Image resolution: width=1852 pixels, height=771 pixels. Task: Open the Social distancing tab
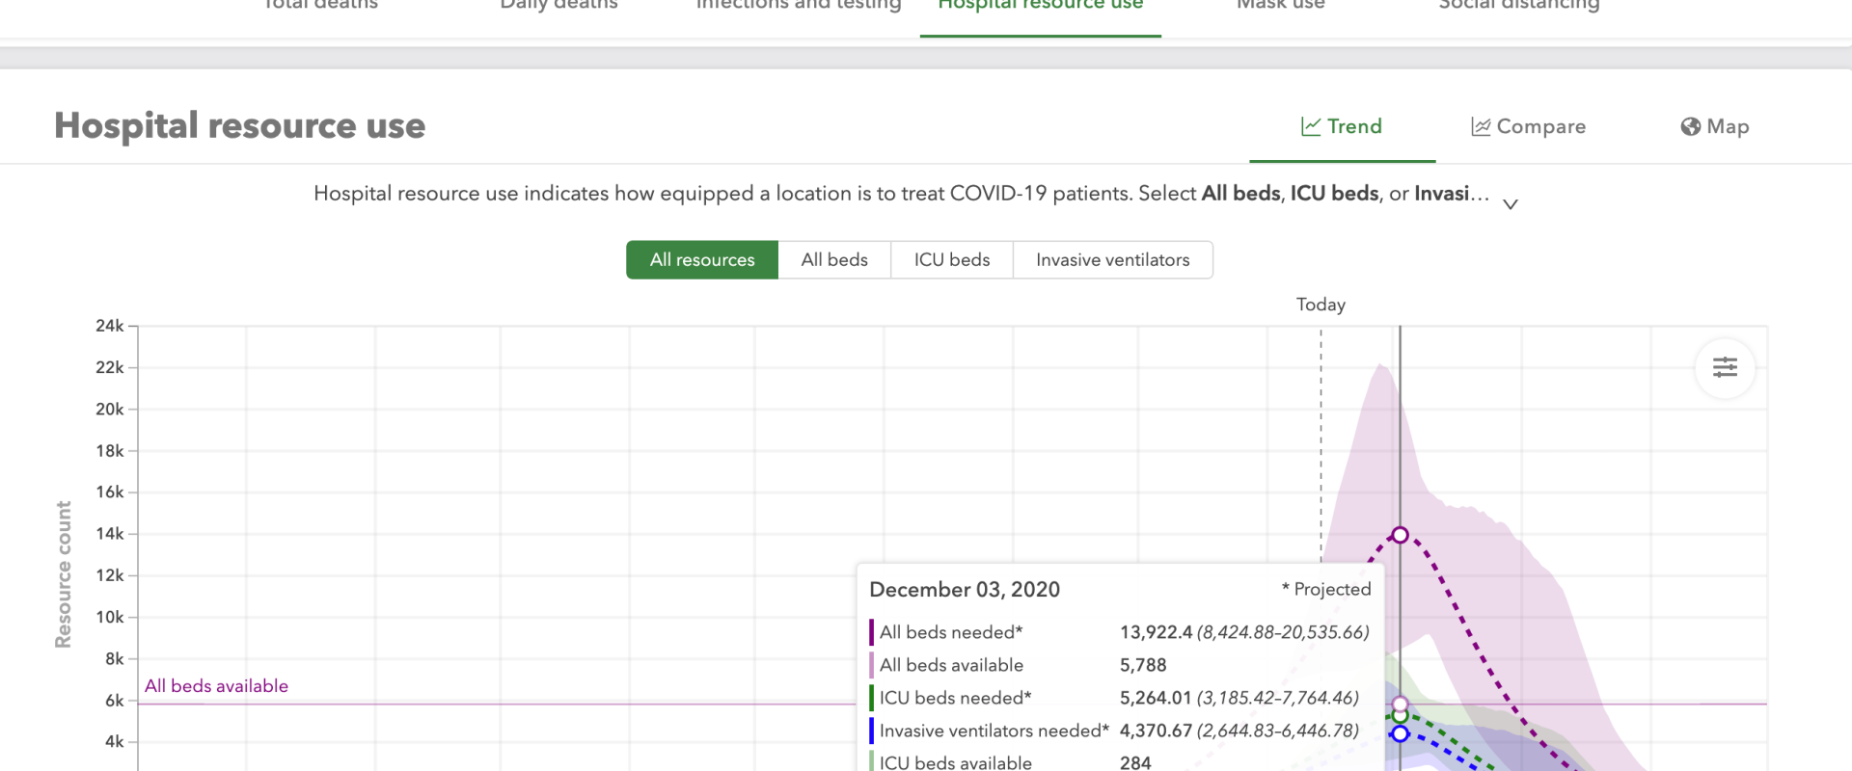click(1518, 6)
